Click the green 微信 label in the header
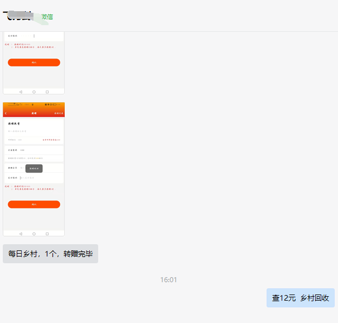This screenshot has width=338, height=323. (47, 17)
